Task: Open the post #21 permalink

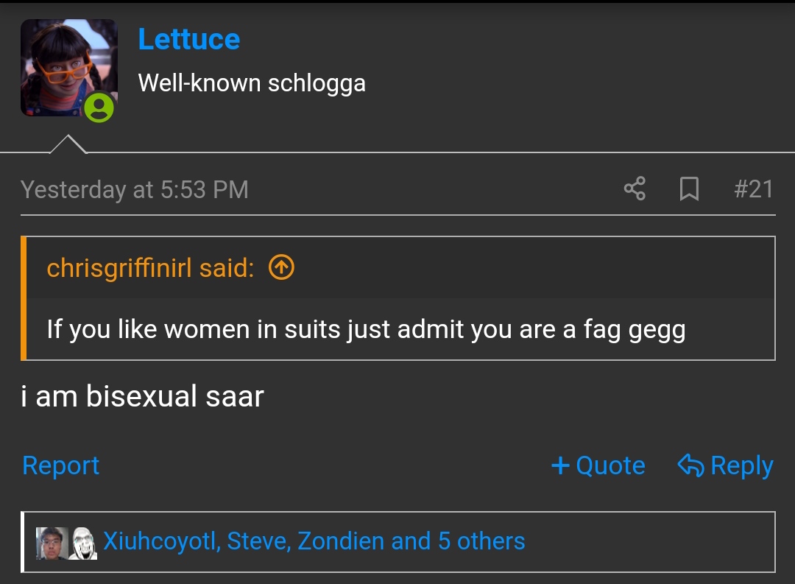Action: (754, 189)
